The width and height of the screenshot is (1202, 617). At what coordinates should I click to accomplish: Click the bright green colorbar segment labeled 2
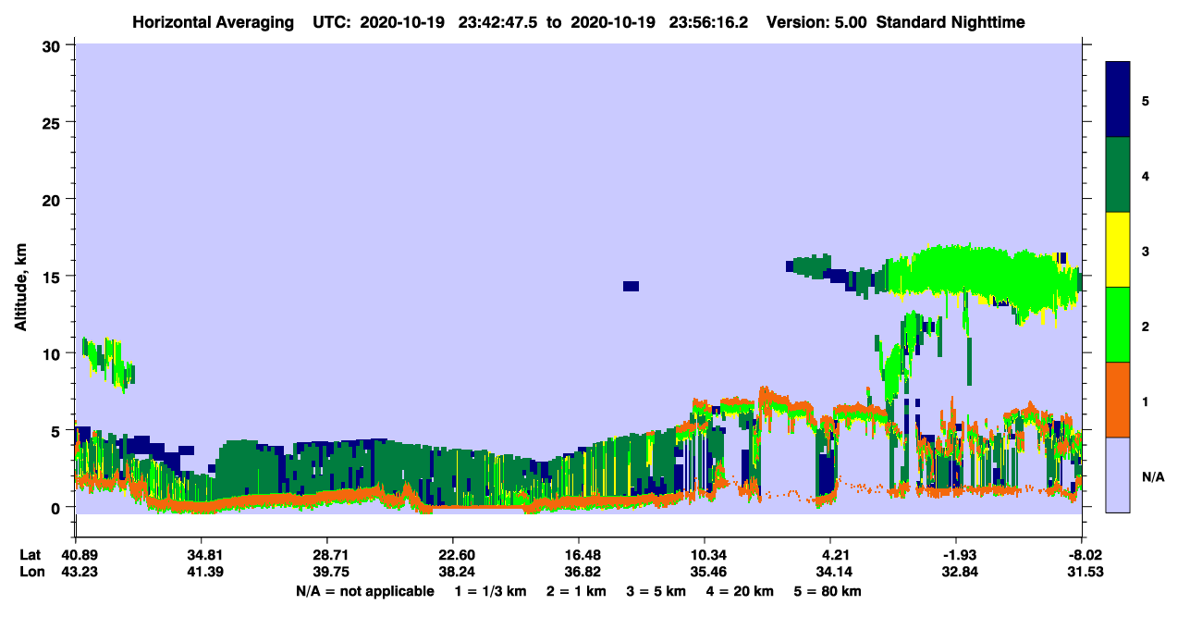1118,325
